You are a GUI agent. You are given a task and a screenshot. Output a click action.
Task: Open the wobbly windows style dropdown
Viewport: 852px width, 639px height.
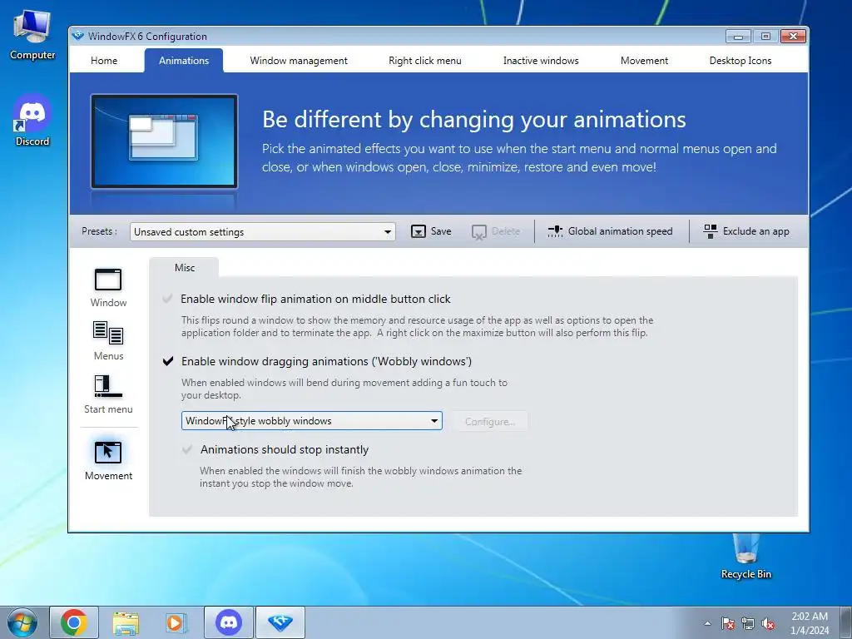coord(312,420)
